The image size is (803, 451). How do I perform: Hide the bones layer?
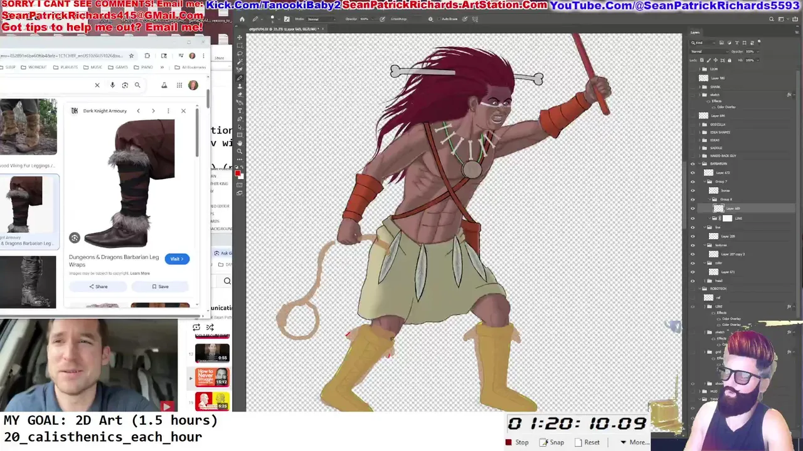(x=693, y=190)
